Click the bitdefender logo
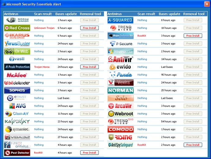 17,83
